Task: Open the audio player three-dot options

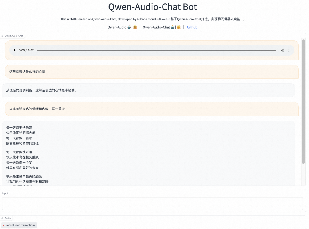Action: 289,50
